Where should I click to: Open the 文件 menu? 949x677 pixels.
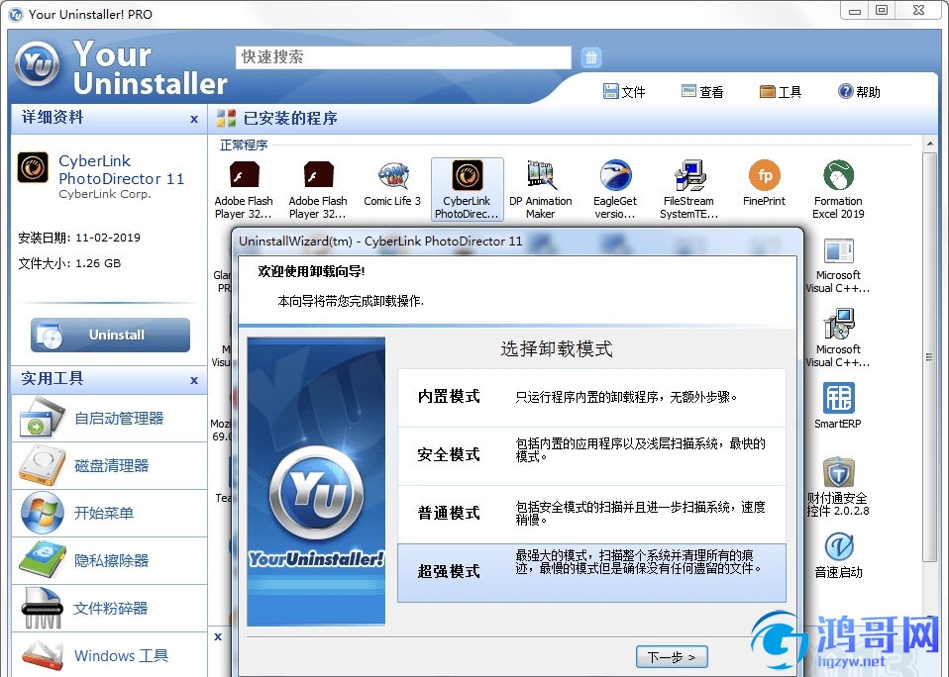coord(624,92)
